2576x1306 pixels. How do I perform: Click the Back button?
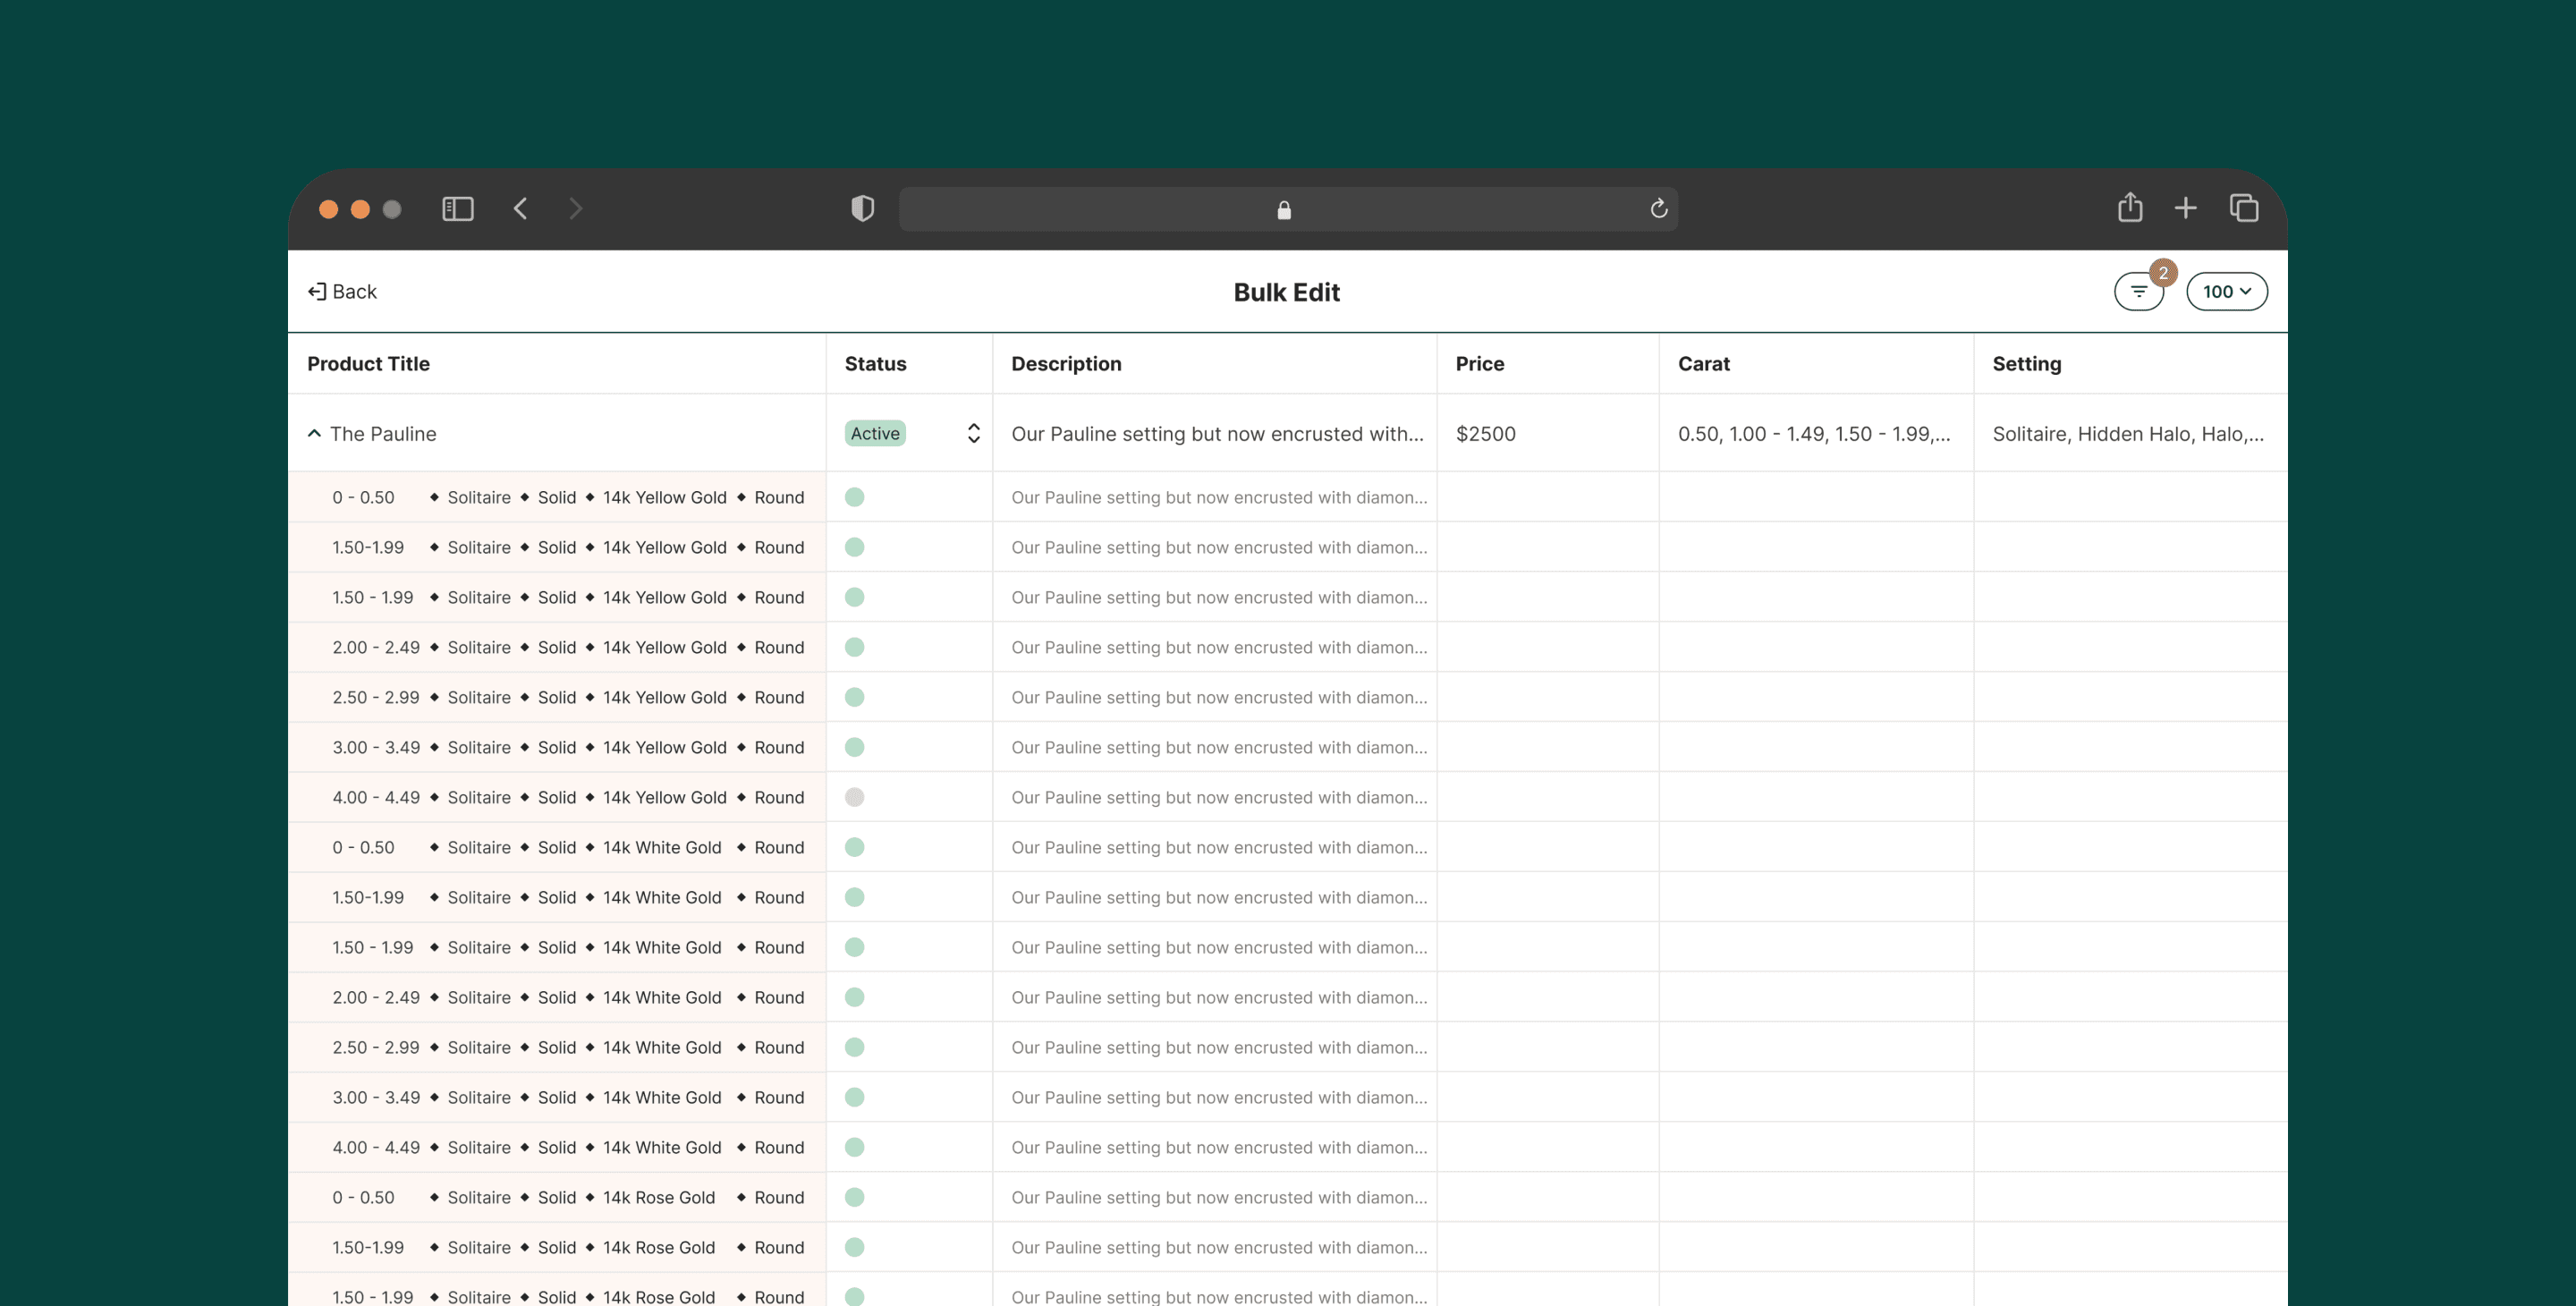(x=342, y=292)
